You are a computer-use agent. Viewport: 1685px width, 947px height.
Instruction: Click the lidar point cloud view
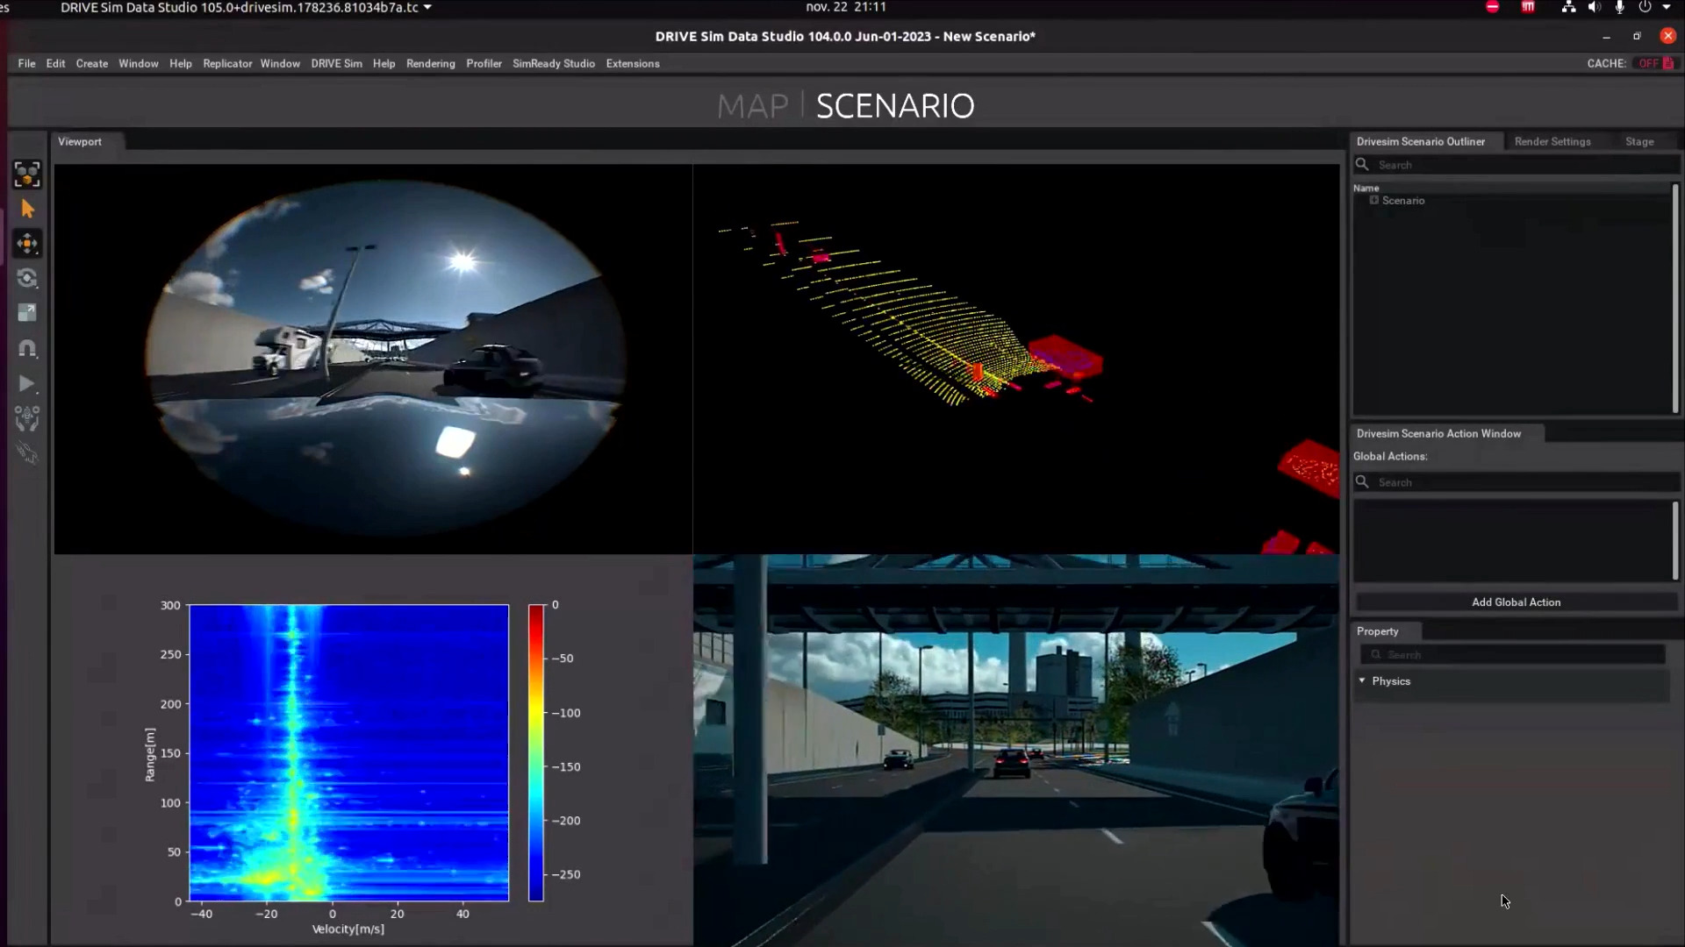click(1016, 359)
